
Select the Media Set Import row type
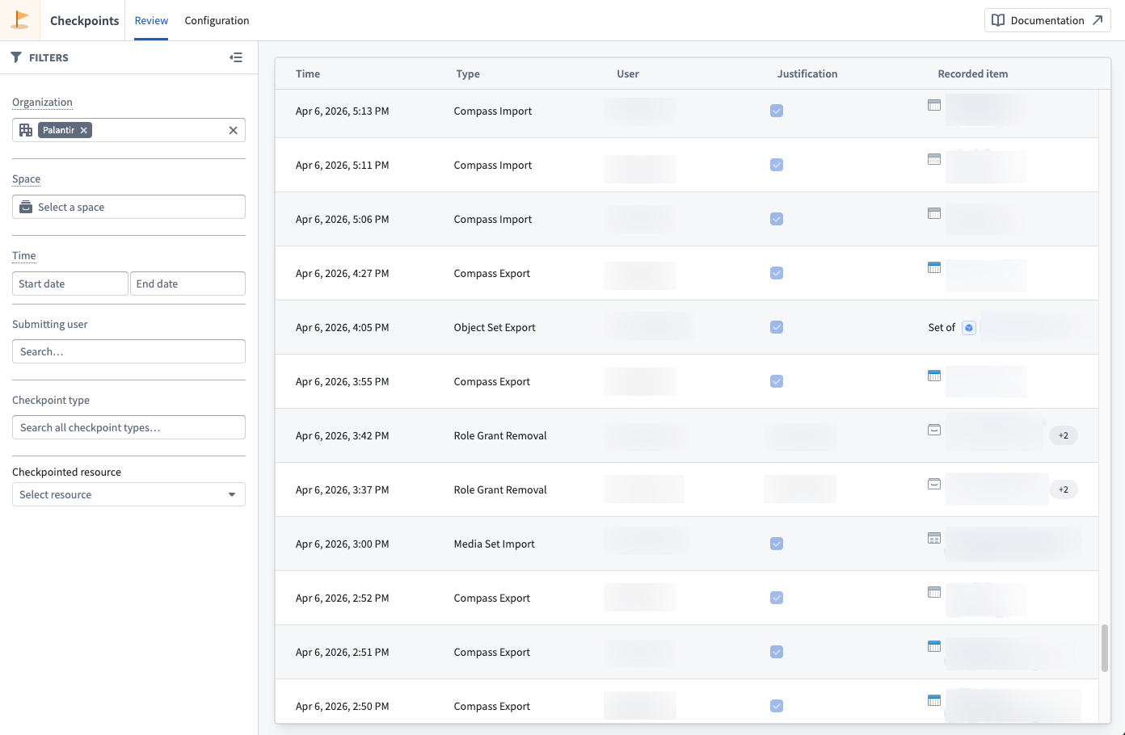(x=495, y=544)
